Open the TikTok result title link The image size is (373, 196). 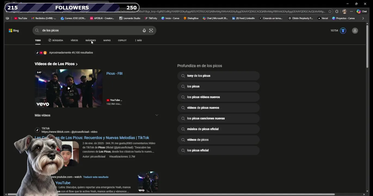(92, 138)
